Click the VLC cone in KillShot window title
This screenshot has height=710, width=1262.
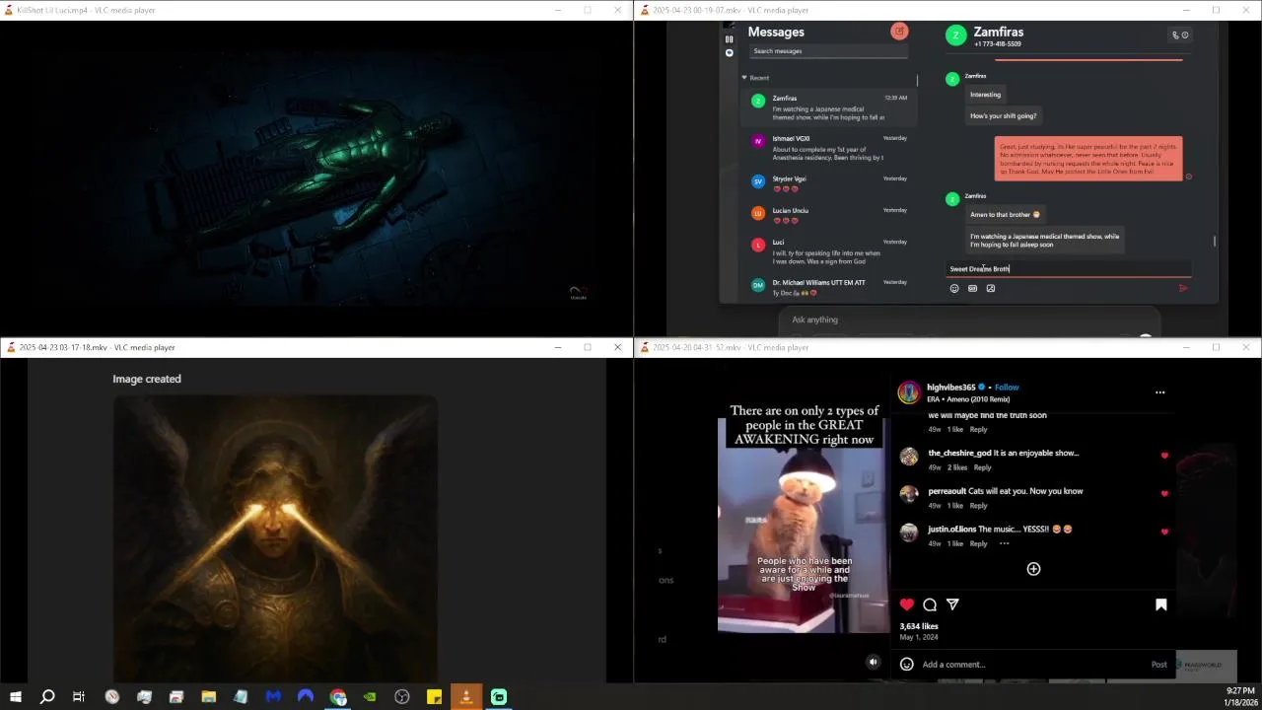[9, 10]
